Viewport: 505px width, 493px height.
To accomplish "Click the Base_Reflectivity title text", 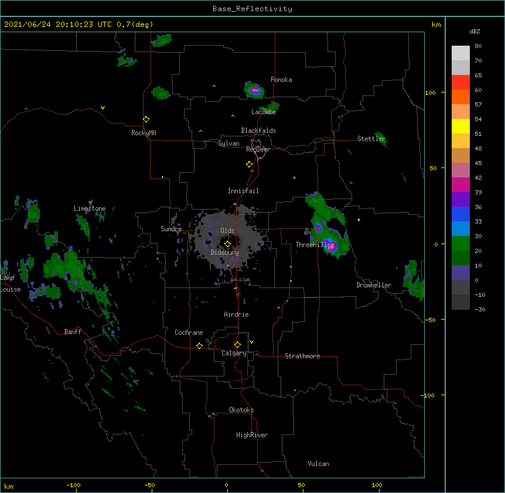I will coord(252,9).
